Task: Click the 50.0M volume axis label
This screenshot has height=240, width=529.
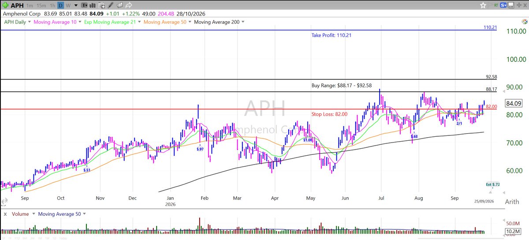Action: coord(514,224)
